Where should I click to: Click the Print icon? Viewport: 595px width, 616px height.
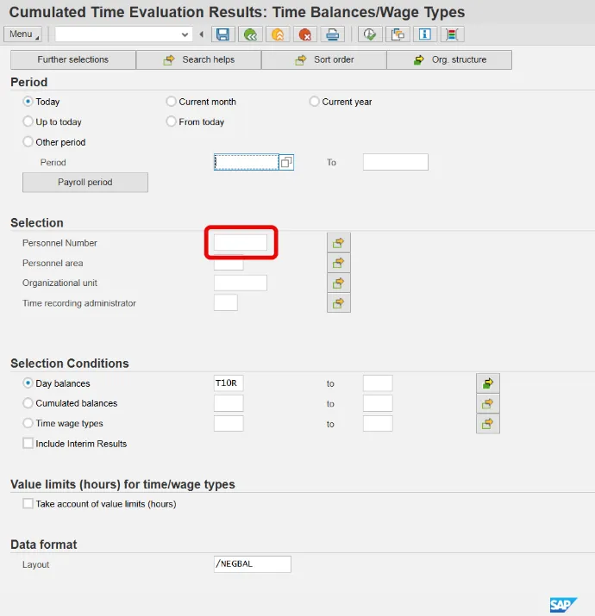point(332,34)
